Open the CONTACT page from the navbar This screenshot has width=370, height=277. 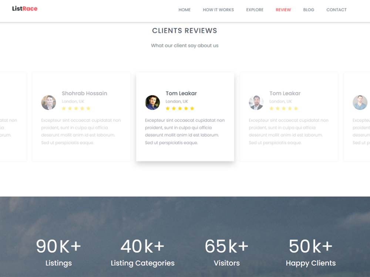click(336, 10)
